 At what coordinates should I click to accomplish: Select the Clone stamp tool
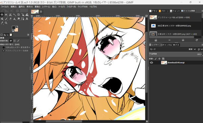[x=14, y=19]
